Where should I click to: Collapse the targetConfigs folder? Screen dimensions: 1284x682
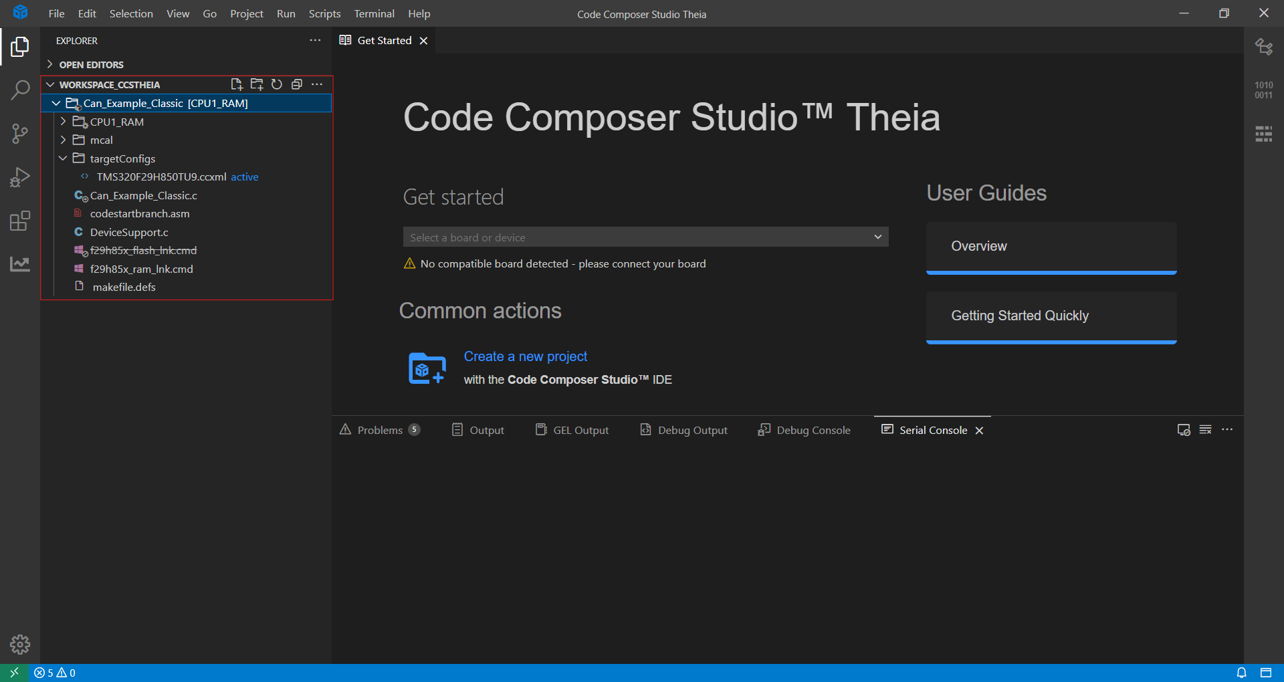click(63, 158)
